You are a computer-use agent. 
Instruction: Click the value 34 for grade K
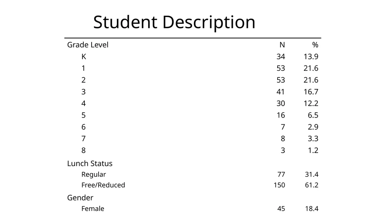[281, 57]
